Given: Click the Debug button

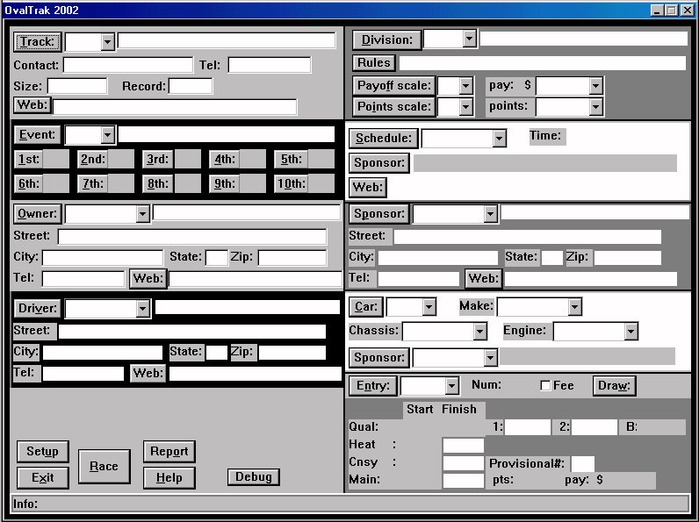Looking at the screenshot, I should [253, 477].
